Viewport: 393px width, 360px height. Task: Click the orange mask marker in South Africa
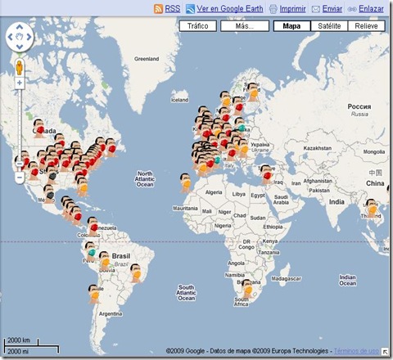click(247, 289)
